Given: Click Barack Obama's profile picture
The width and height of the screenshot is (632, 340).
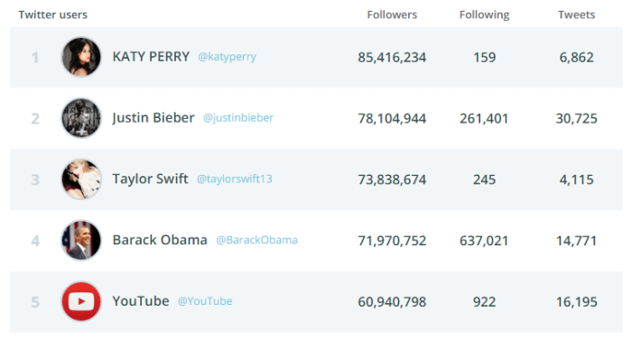Looking at the screenshot, I should 81,241.
